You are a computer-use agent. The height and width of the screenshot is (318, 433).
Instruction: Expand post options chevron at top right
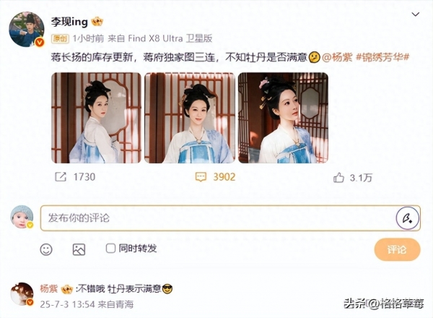pos(416,14)
